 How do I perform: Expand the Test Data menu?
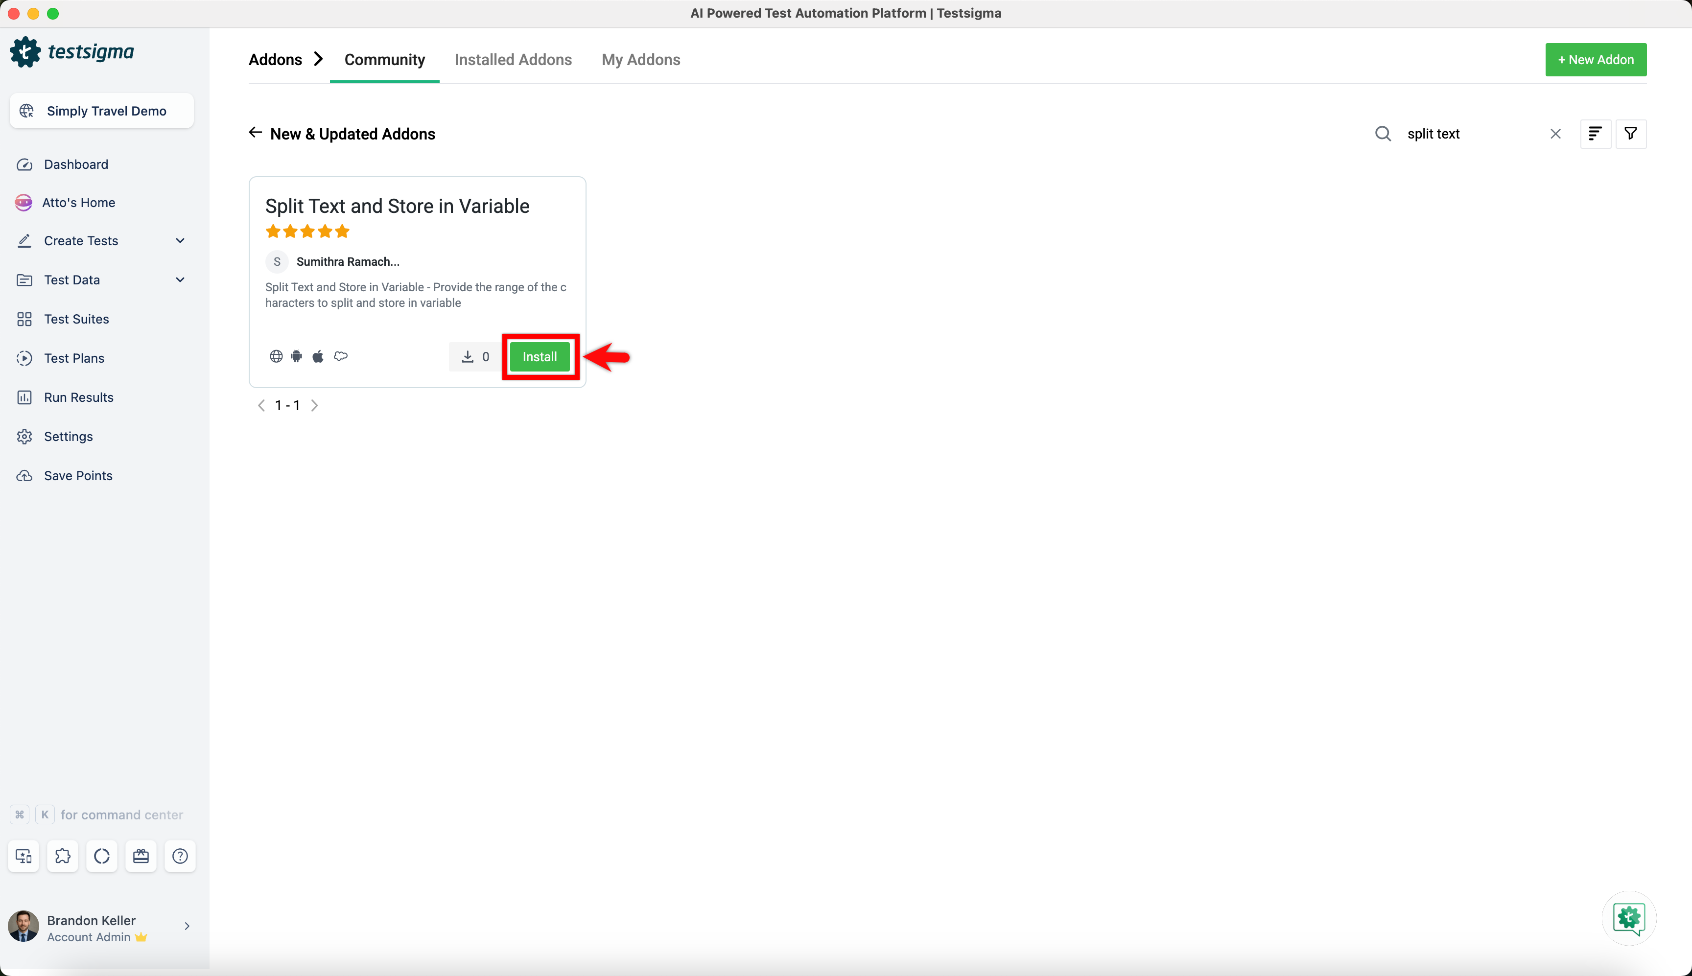coord(180,279)
